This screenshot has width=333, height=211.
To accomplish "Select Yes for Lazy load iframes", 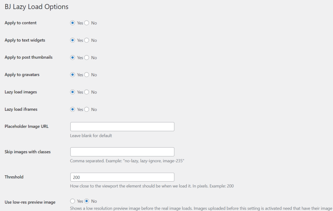I will pyautogui.click(x=73, y=109).
